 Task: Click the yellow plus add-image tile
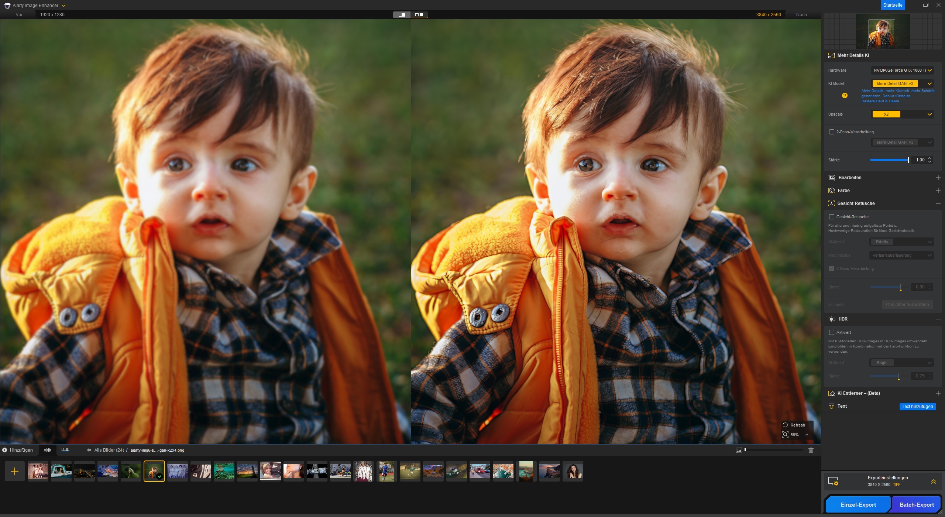click(x=15, y=471)
